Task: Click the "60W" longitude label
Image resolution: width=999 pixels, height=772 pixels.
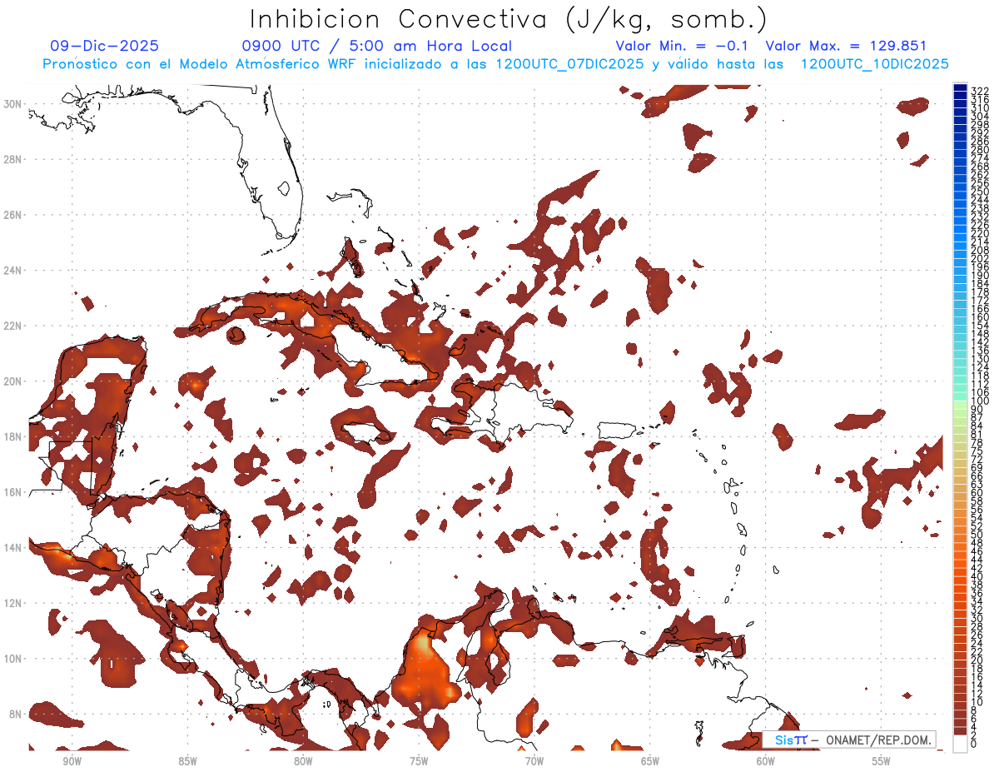Action: tap(766, 762)
